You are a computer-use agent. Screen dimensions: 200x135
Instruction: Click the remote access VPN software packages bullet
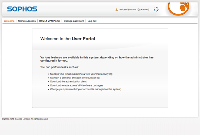click(x=76, y=85)
